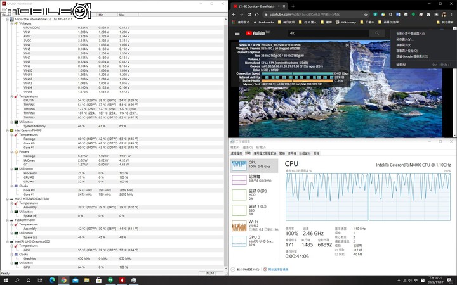Click the Wiktionary bookmark
Image resolution: width=457 pixels, height=285 pixels.
346,22
